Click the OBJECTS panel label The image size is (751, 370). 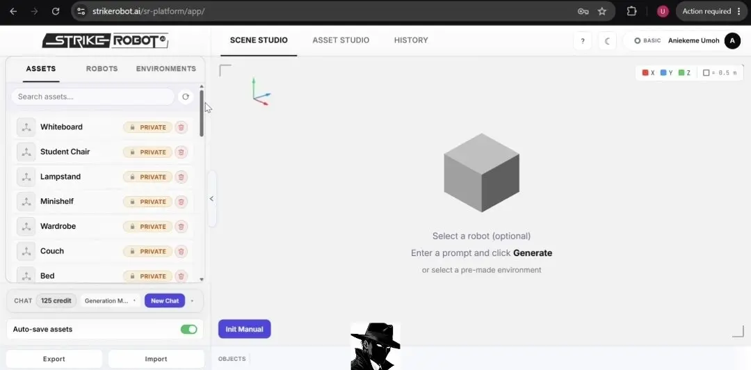[232, 359]
